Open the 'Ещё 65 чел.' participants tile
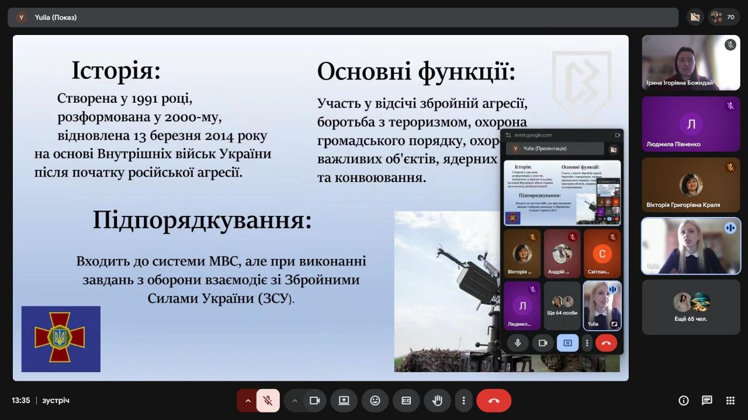 [691, 307]
